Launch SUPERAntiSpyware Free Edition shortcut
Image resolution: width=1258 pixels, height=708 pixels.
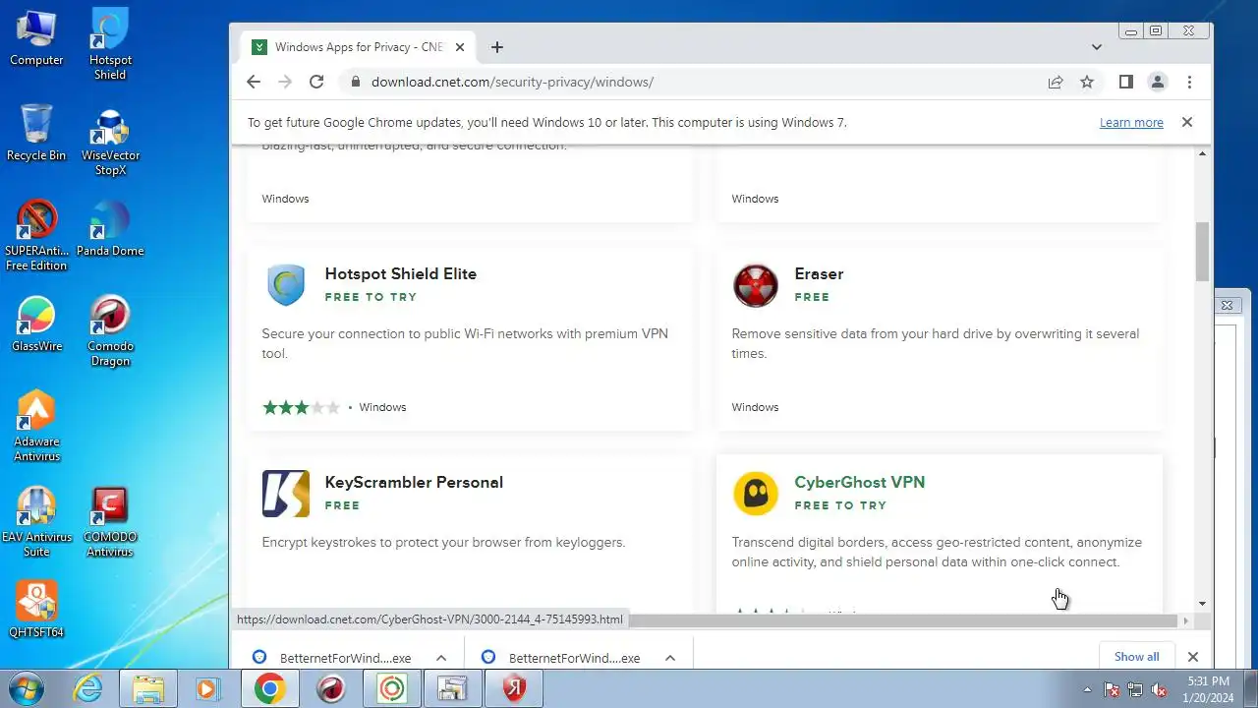pyautogui.click(x=36, y=236)
